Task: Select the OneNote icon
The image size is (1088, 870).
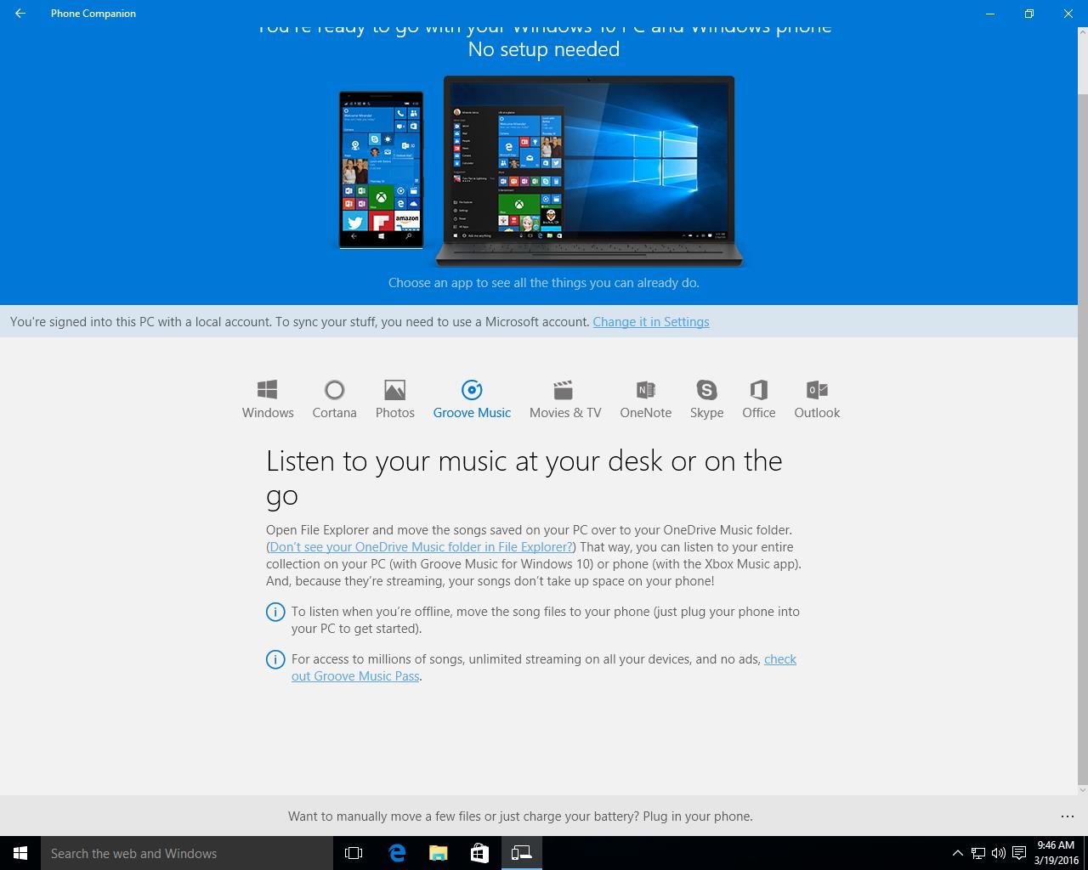Action: point(646,390)
